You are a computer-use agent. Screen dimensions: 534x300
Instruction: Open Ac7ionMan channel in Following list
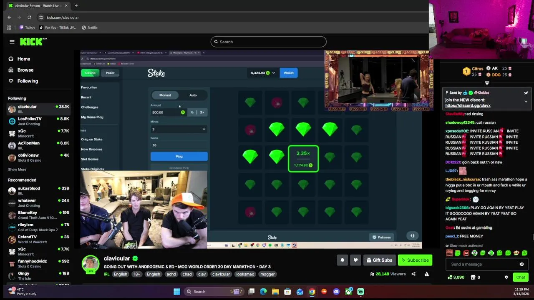[38, 145]
